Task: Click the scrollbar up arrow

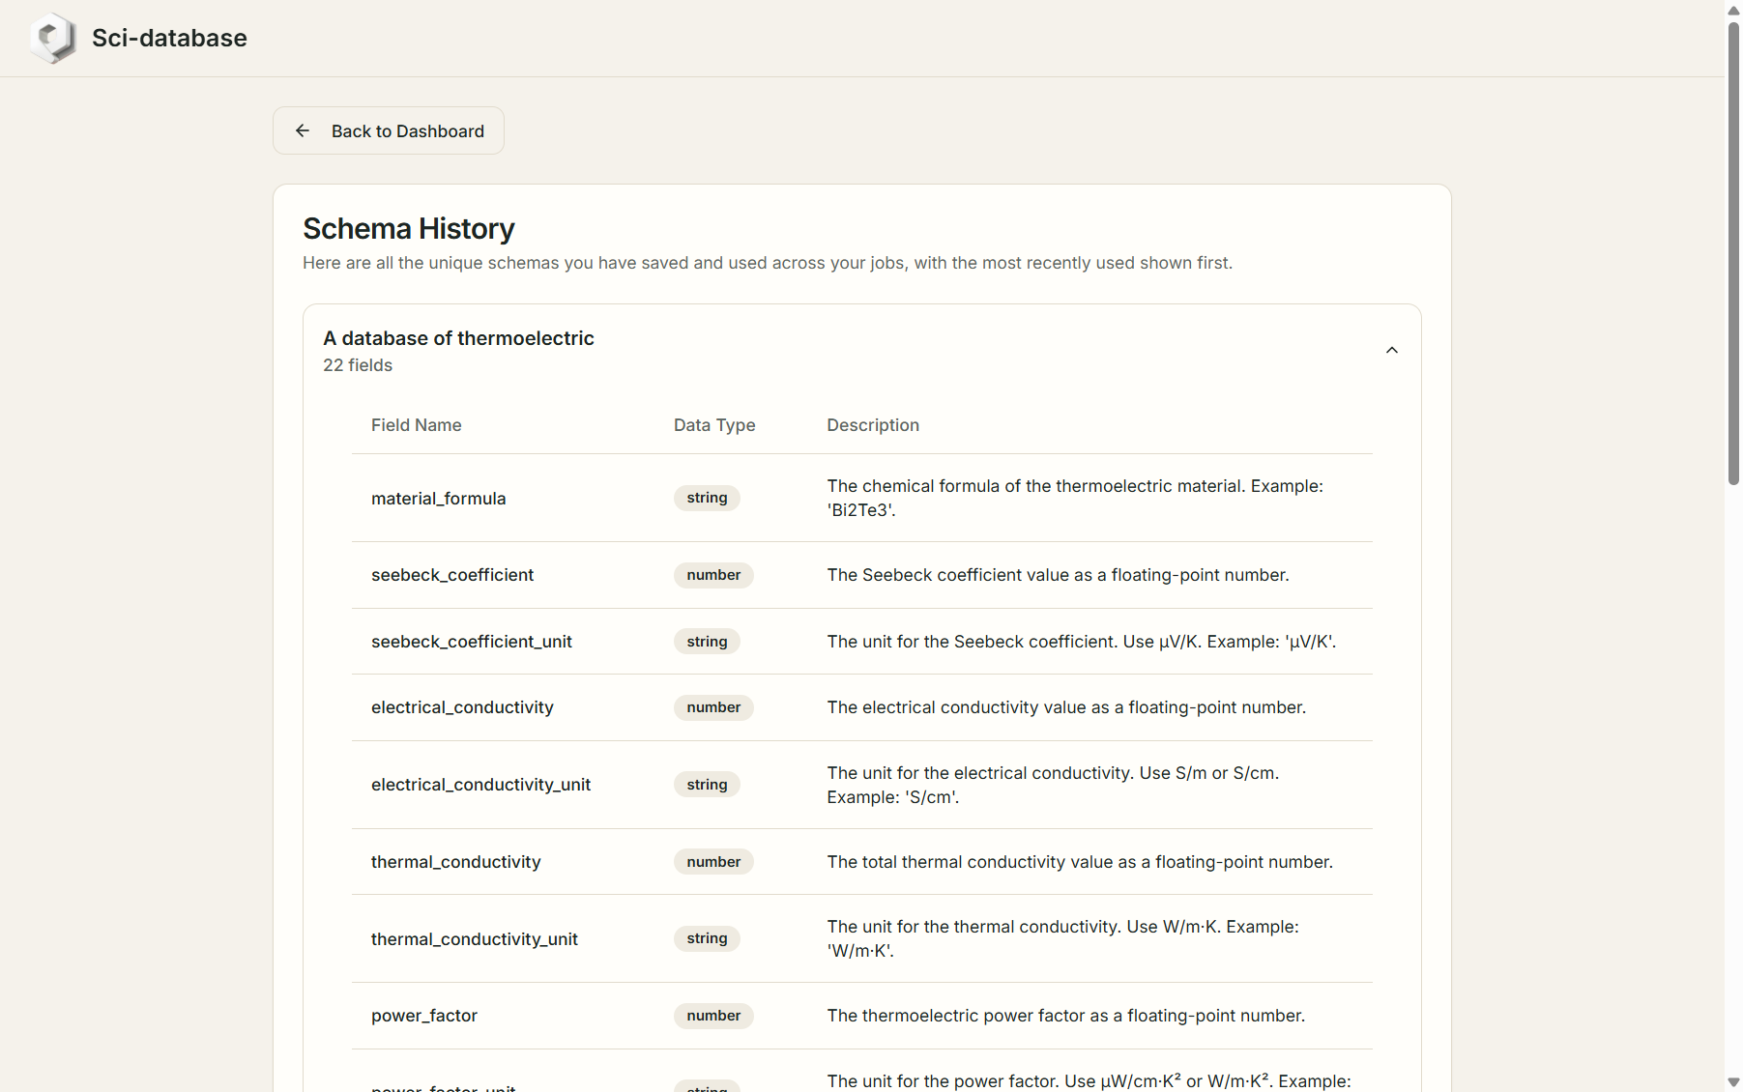Action: click(x=1733, y=10)
